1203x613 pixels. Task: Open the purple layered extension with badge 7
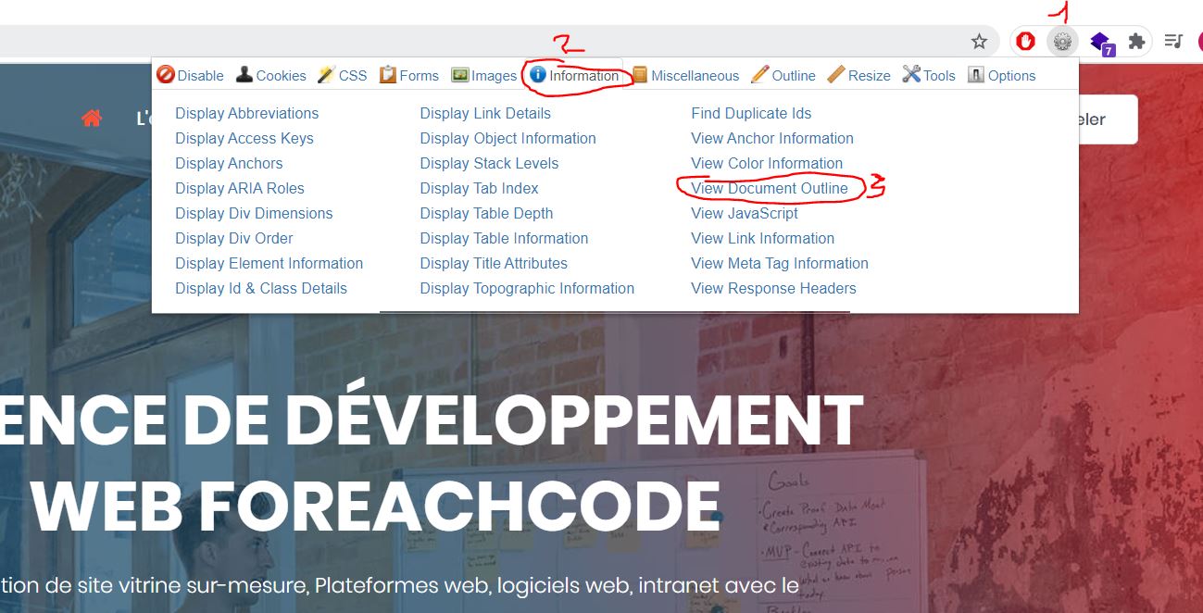pyautogui.click(x=1100, y=42)
